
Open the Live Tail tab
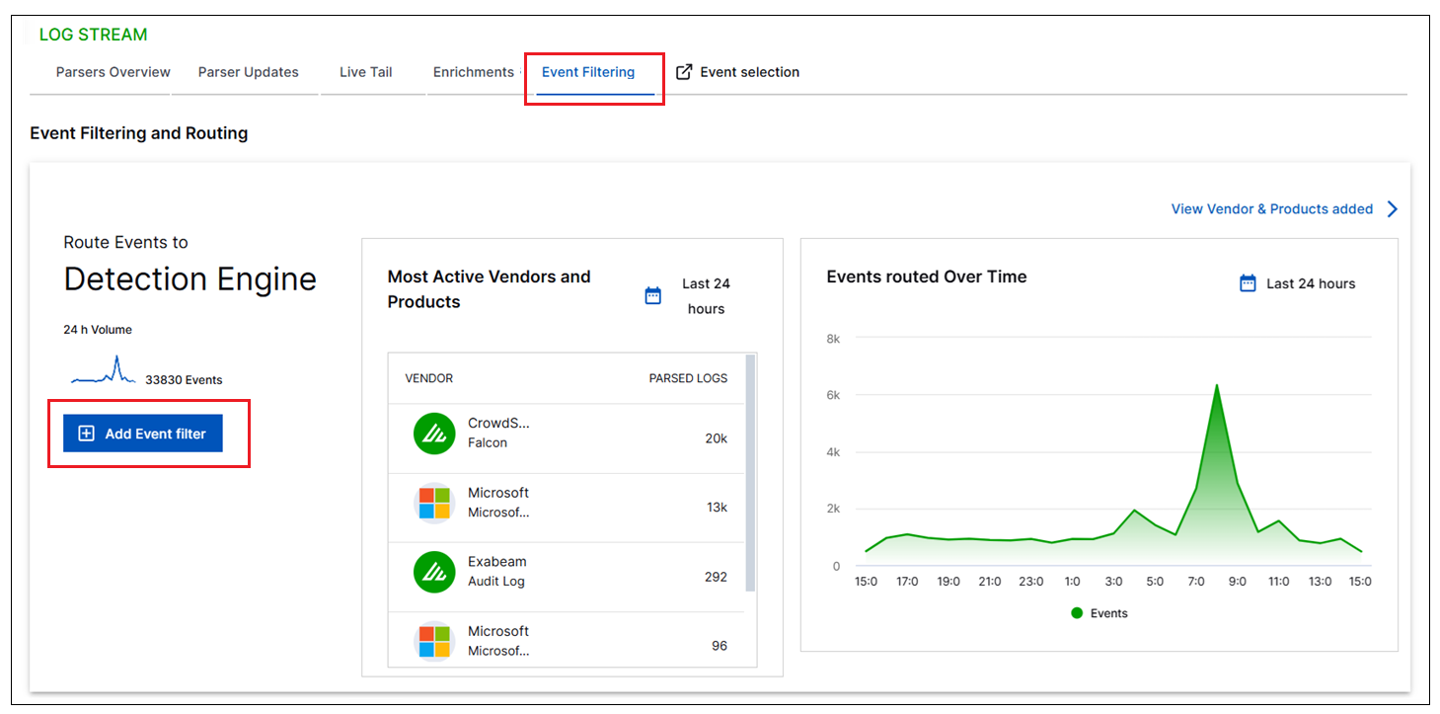pos(365,72)
